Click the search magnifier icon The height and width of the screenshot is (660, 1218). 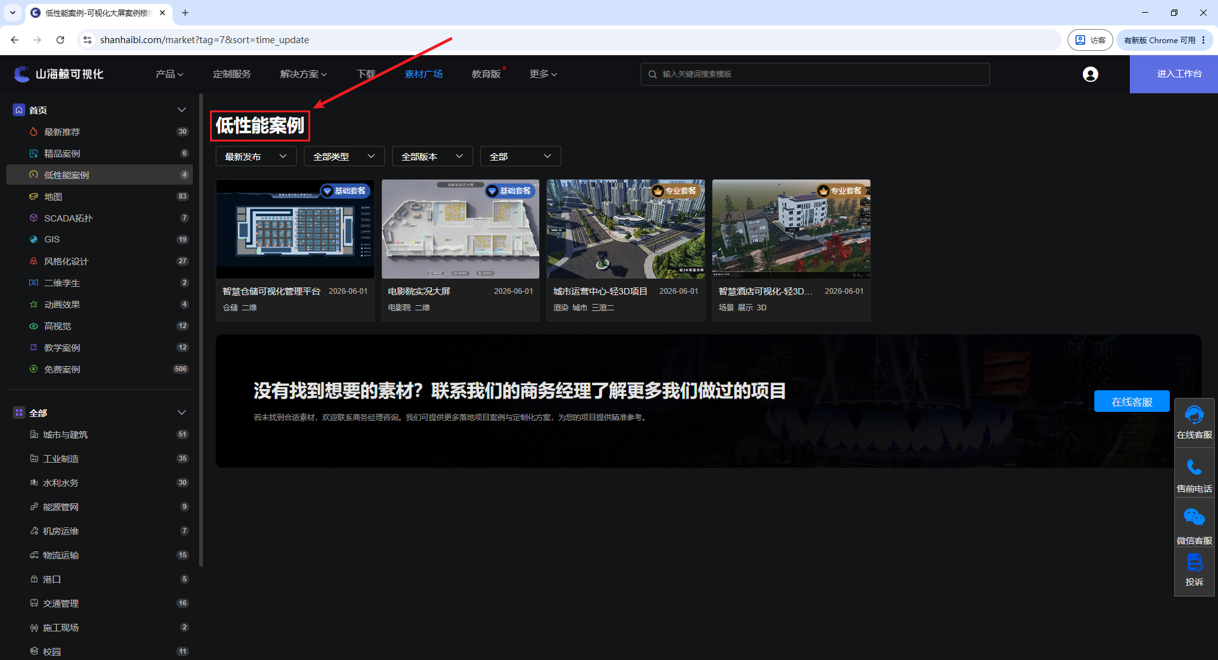652,74
